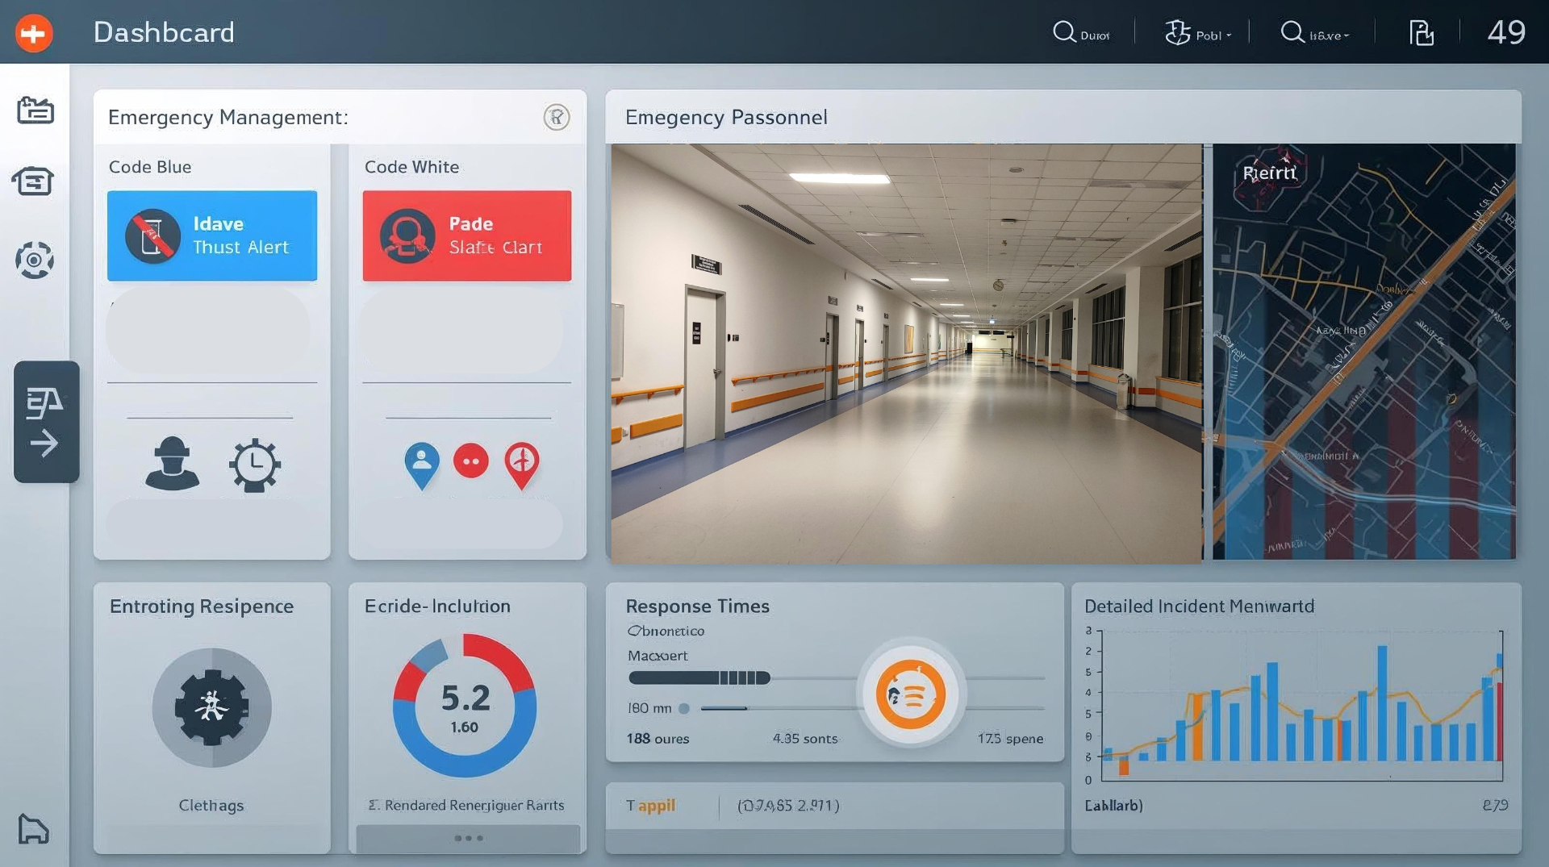Viewport: 1549px width, 867px height.
Task: Click the red two-dot circle indicator
Action: (x=471, y=461)
